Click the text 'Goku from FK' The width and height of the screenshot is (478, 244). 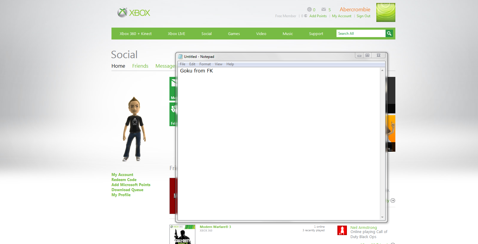coord(196,71)
